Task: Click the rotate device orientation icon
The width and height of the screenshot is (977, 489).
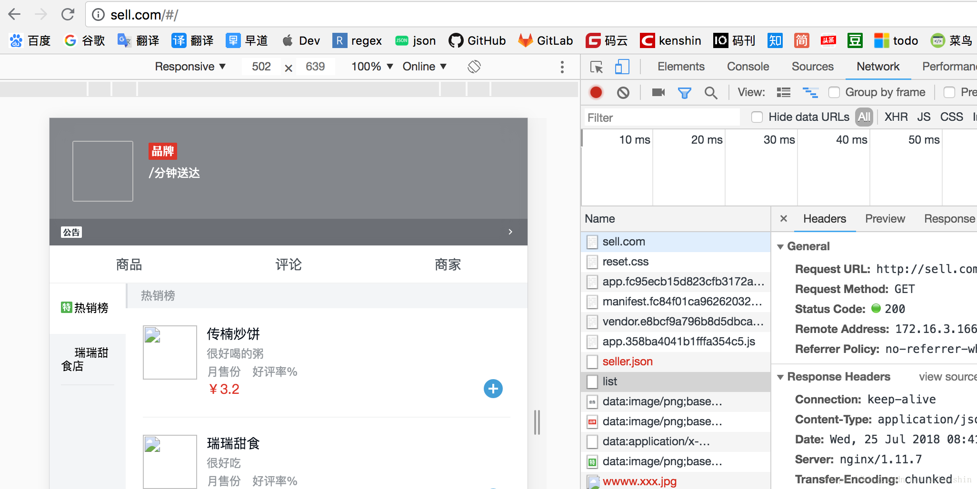Action: coord(474,67)
